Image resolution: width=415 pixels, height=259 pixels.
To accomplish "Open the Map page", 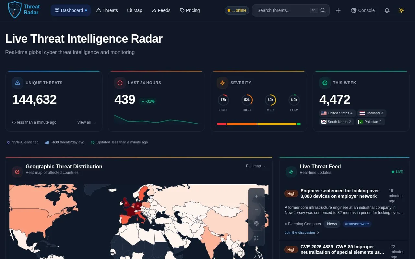I will [x=135, y=10].
